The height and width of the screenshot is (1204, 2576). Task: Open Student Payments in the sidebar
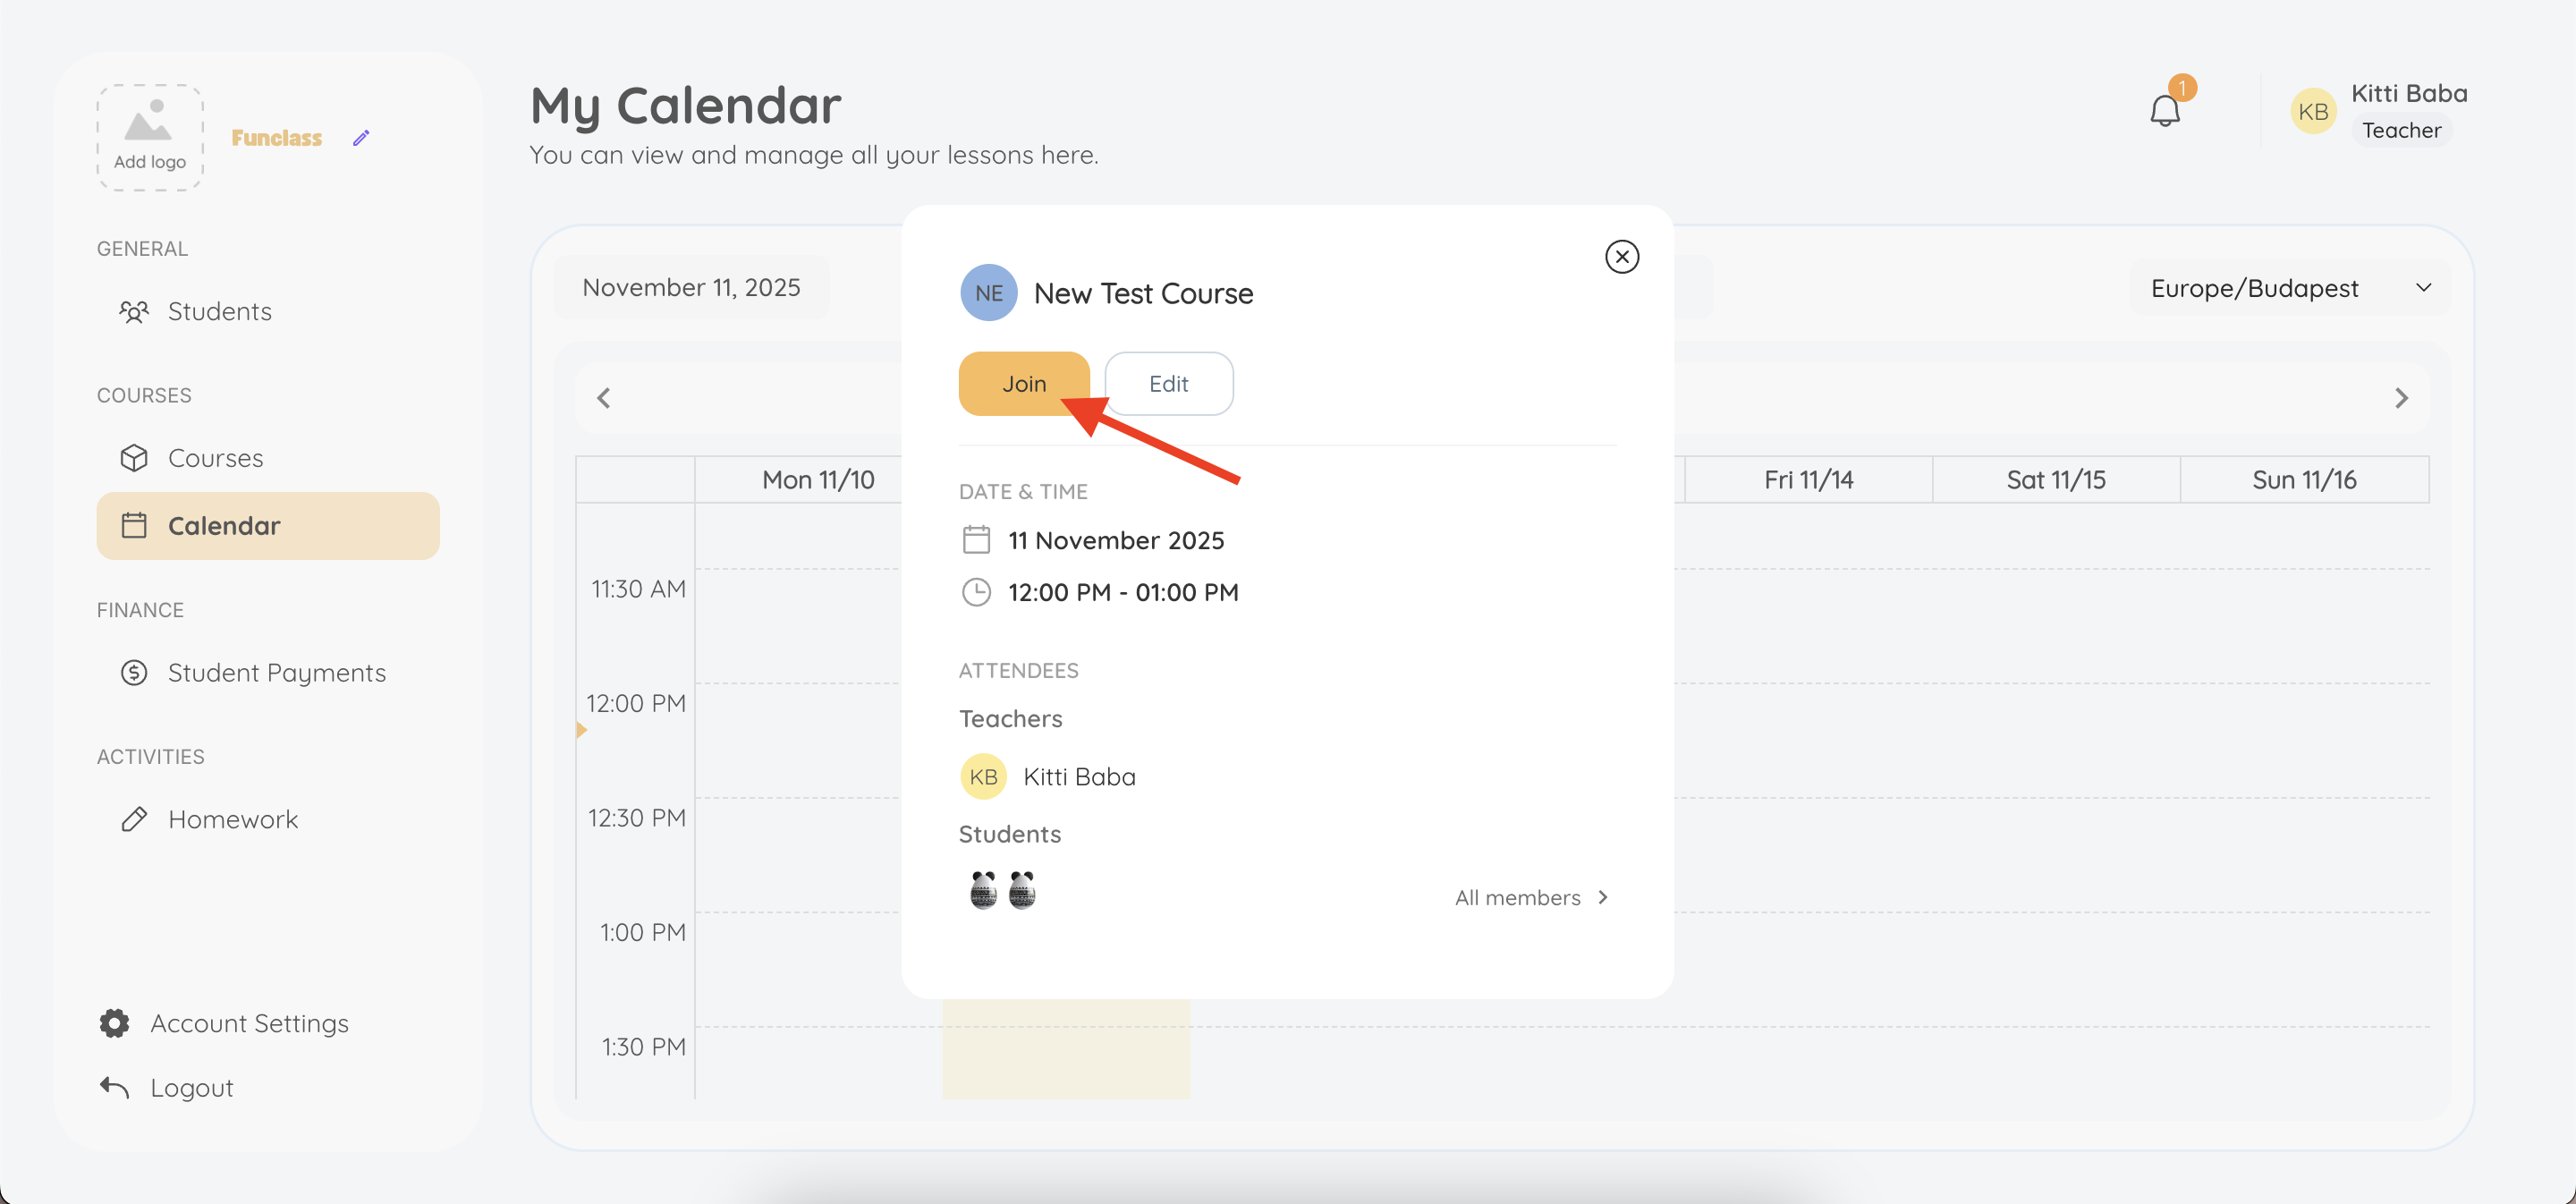pyautogui.click(x=276, y=673)
